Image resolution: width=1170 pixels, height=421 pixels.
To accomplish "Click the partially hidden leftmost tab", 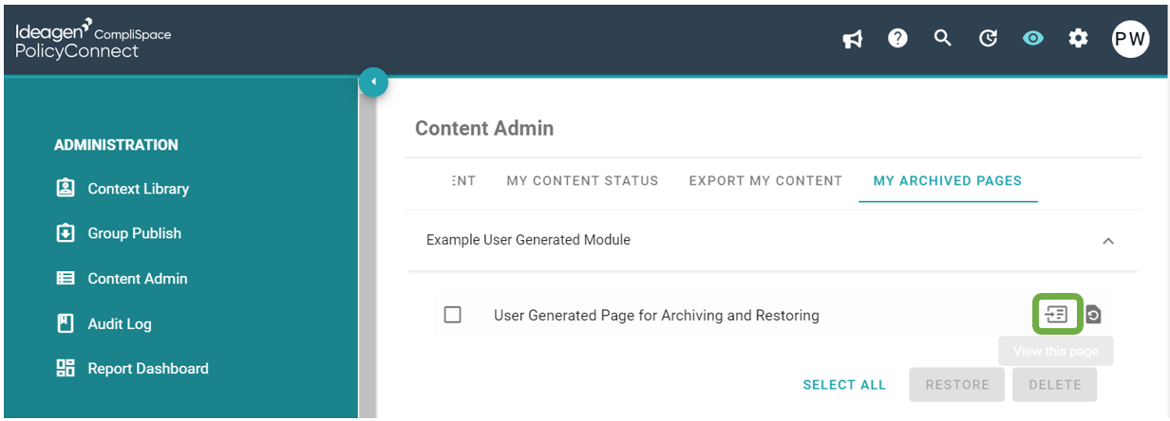I will (463, 180).
